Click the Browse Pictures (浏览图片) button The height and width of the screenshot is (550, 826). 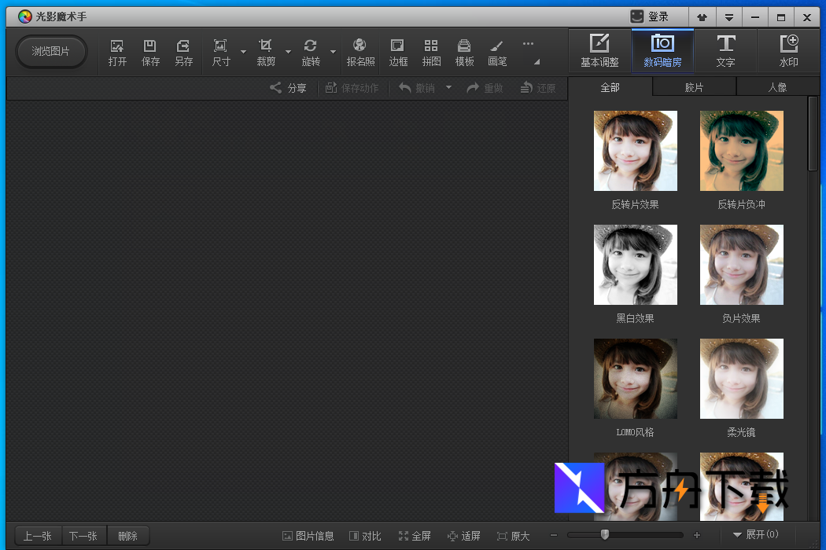pyautogui.click(x=51, y=52)
